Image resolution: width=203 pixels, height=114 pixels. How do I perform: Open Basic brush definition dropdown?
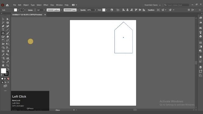point(78,10)
